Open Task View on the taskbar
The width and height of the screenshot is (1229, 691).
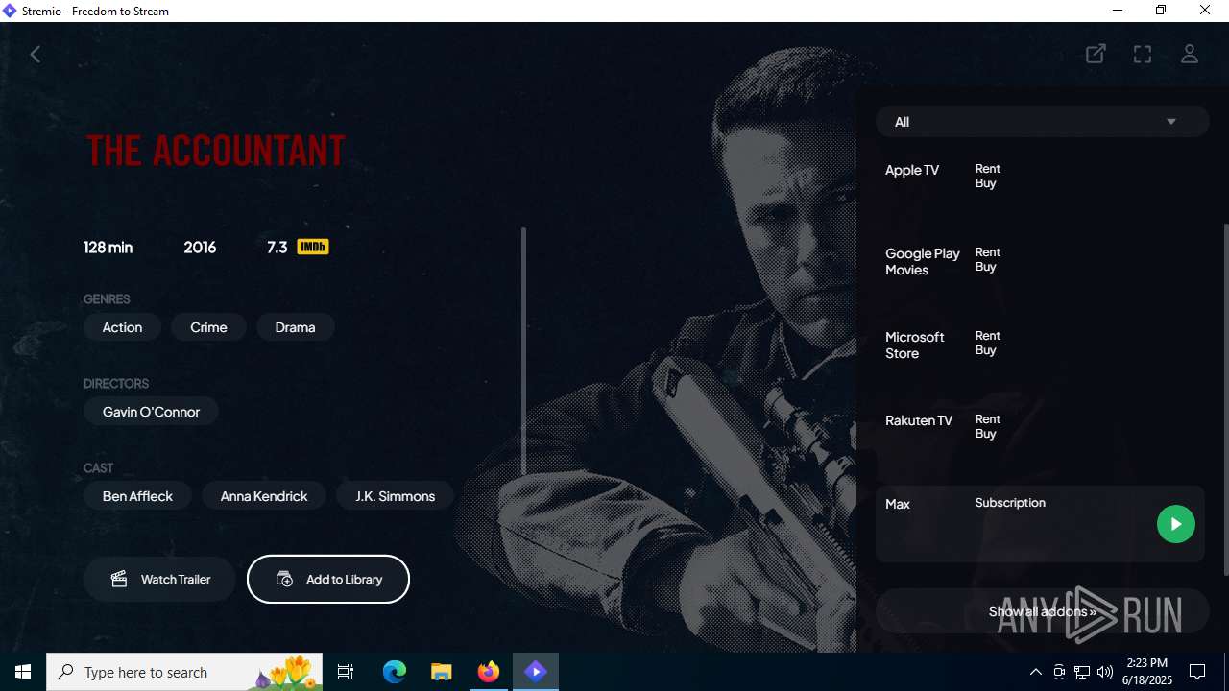click(346, 672)
